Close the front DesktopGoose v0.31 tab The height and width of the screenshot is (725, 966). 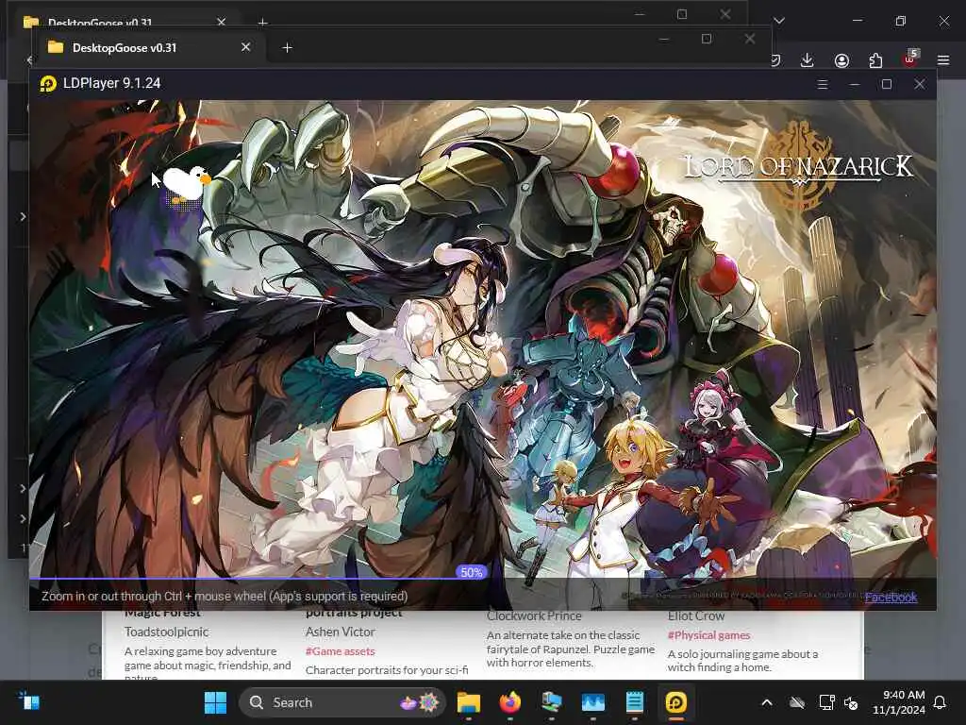[x=246, y=47]
